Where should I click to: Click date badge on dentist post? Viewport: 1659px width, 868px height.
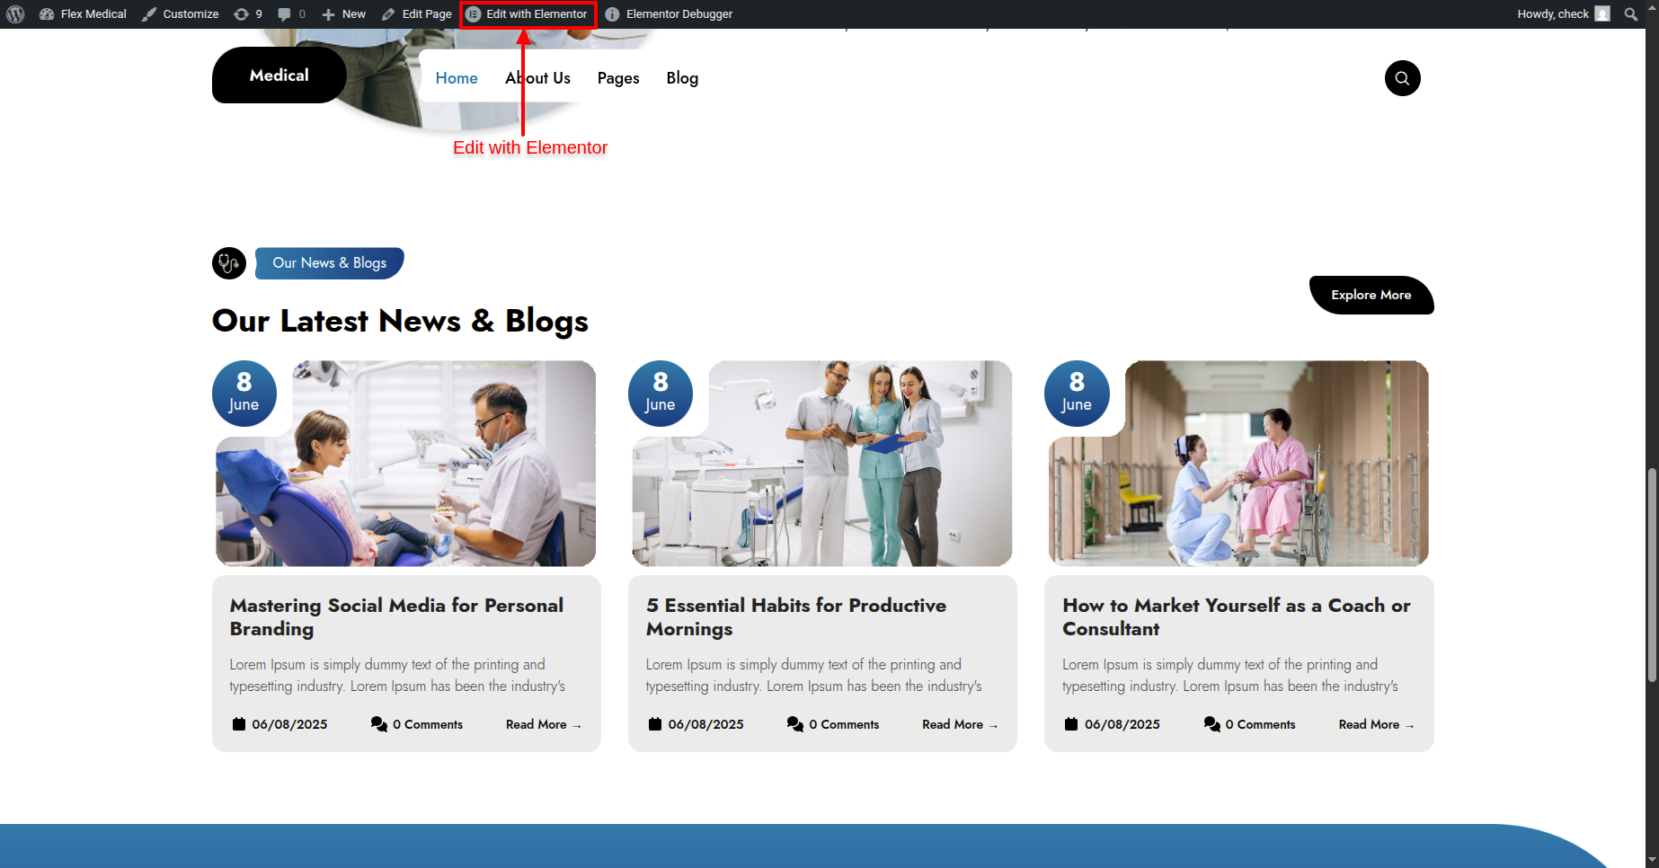(244, 393)
